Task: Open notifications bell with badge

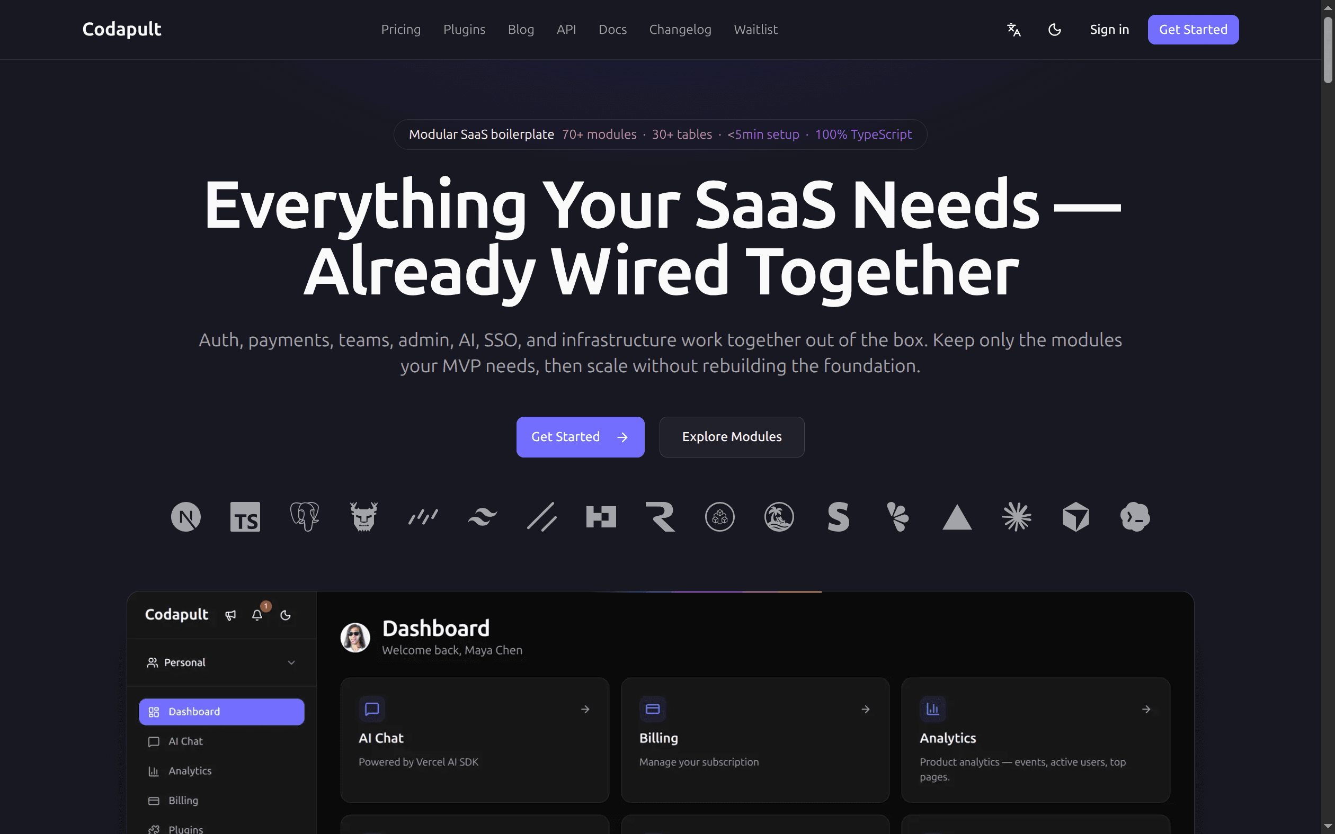Action: pyautogui.click(x=257, y=614)
